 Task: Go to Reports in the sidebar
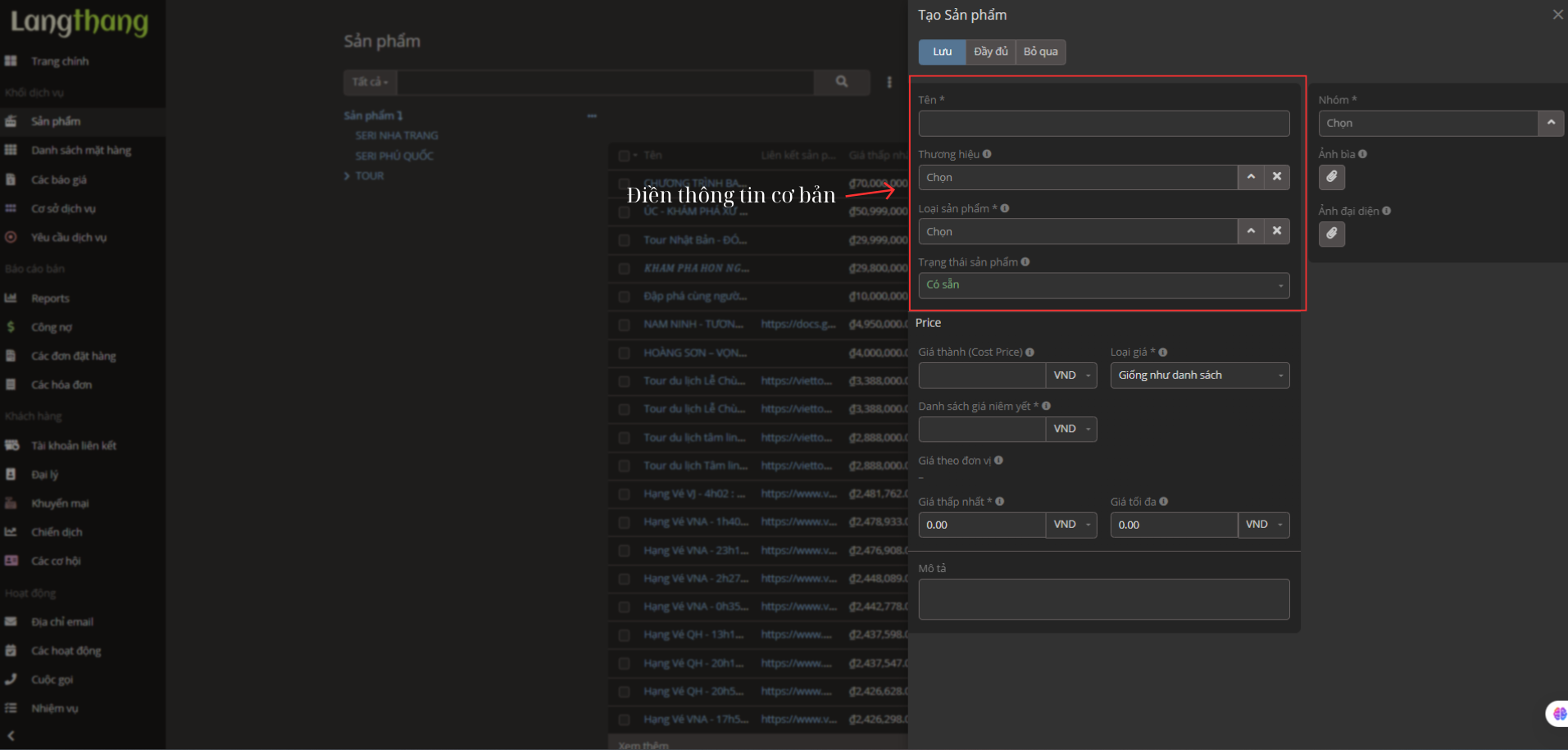pos(50,298)
